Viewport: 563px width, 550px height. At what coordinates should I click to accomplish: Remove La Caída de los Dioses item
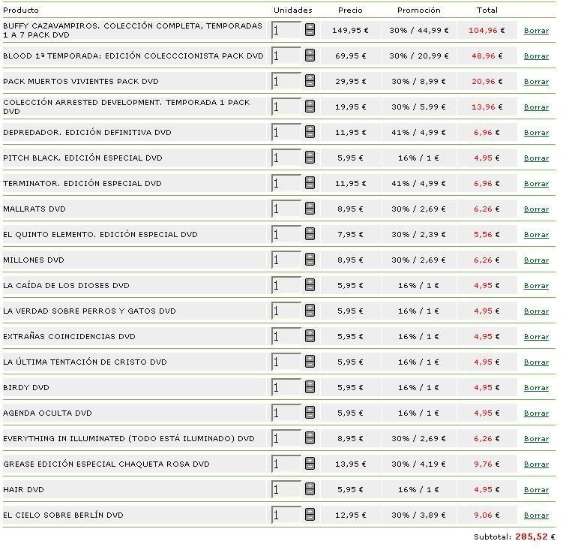coord(536,286)
